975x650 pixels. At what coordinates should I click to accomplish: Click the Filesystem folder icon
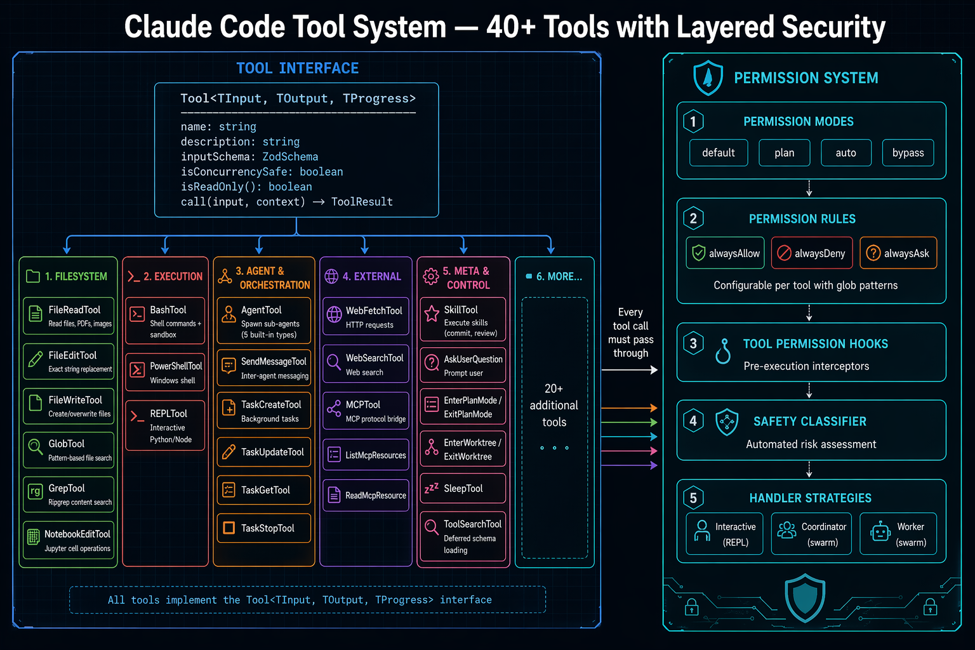[33, 276]
